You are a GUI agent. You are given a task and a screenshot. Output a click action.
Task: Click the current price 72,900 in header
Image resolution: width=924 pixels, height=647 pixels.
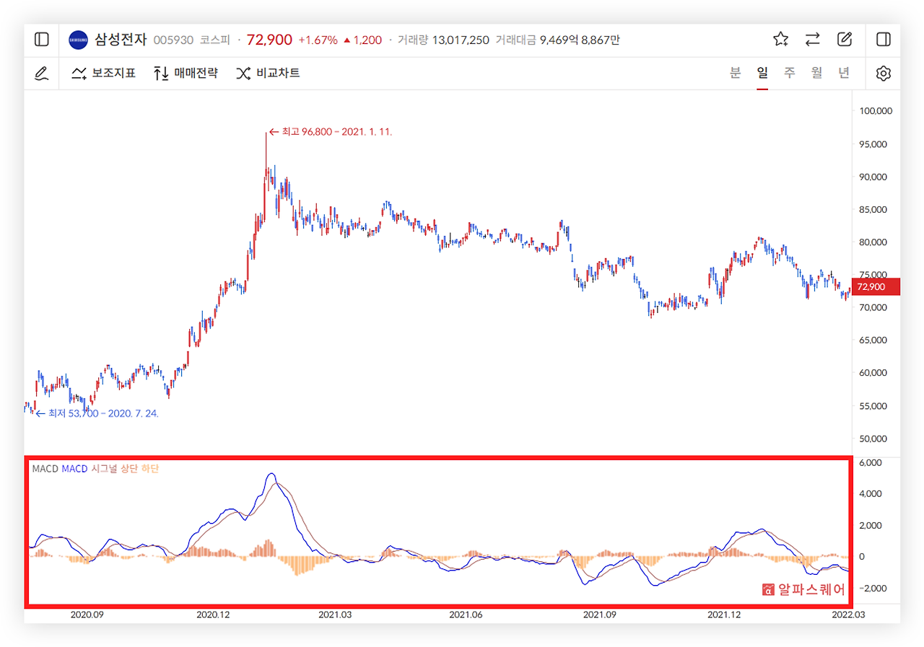pos(269,40)
